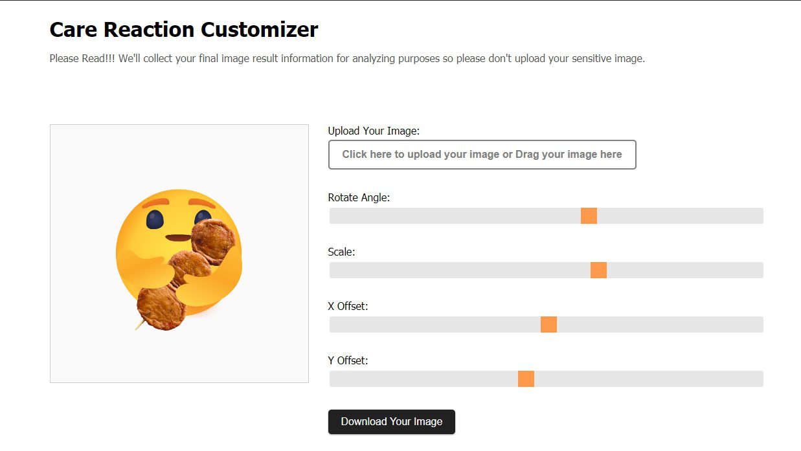Click the "Upload Your Image:" label
The height and width of the screenshot is (451, 801).
point(374,131)
